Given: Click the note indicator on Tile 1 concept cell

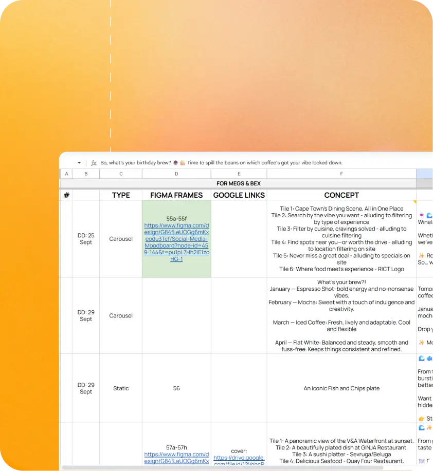Looking at the screenshot, I should pyautogui.click(x=414, y=202).
